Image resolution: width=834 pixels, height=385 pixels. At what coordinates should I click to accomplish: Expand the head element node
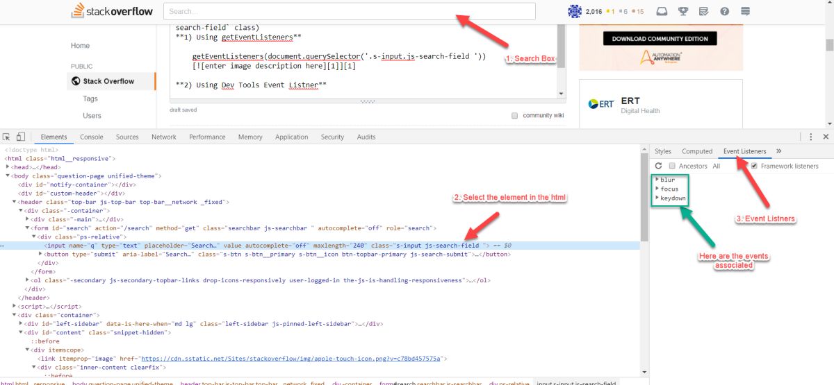(x=8, y=167)
